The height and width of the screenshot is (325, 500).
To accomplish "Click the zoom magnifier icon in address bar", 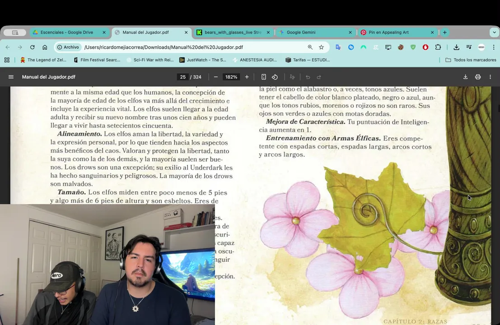I will (x=310, y=47).
